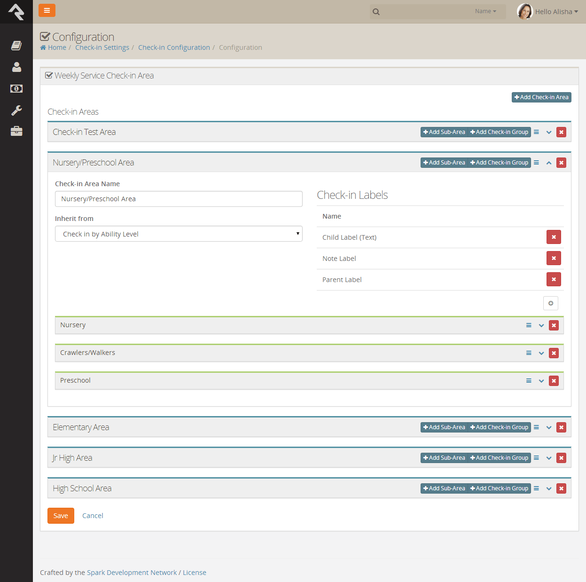Add Check-in Group to Jr High Area

coord(499,458)
